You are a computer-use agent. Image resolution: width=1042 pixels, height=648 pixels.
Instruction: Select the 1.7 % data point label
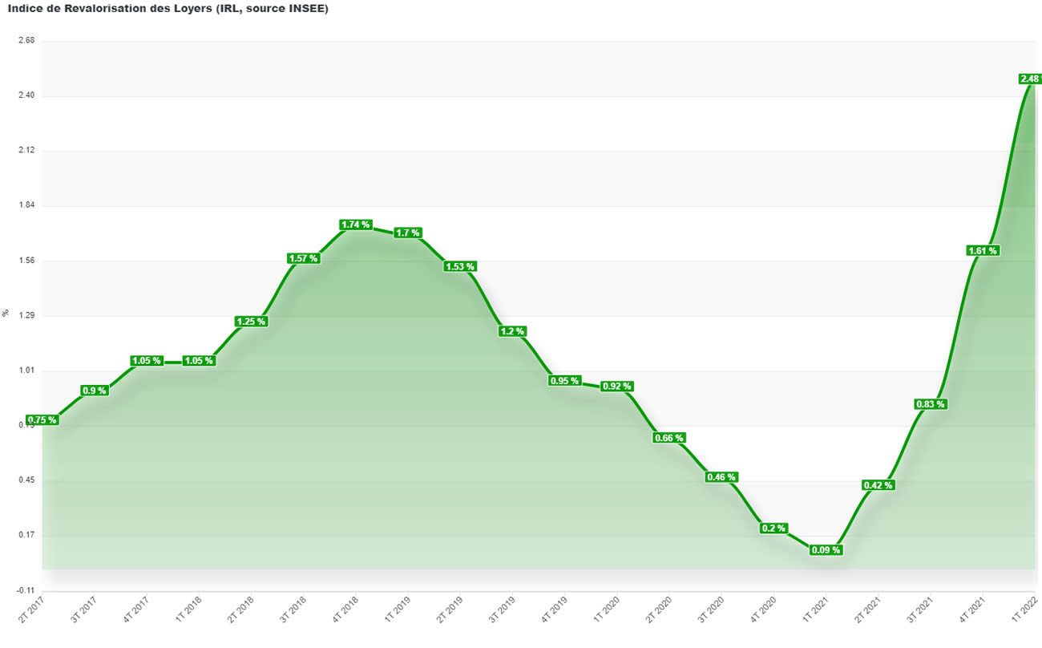(x=408, y=233)
